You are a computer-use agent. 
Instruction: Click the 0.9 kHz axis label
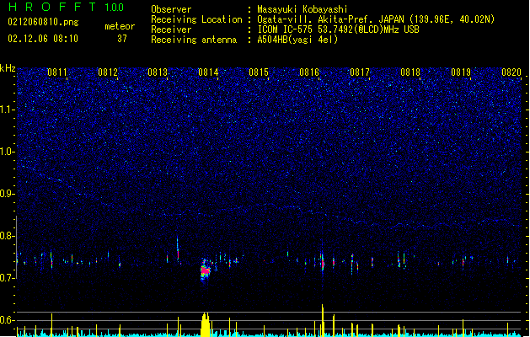[x=7, y=194]
